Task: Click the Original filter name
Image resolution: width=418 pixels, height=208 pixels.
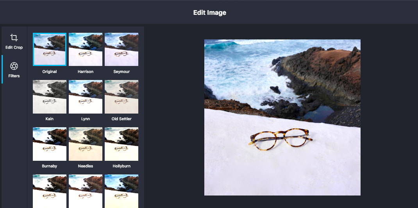Action: pyautogui.click(x=50, y=72)
